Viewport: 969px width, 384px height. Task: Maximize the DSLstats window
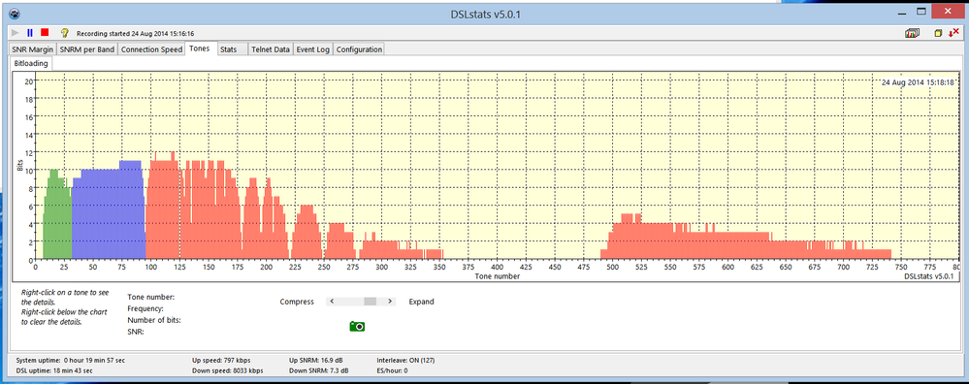click(x=921, y=11)
